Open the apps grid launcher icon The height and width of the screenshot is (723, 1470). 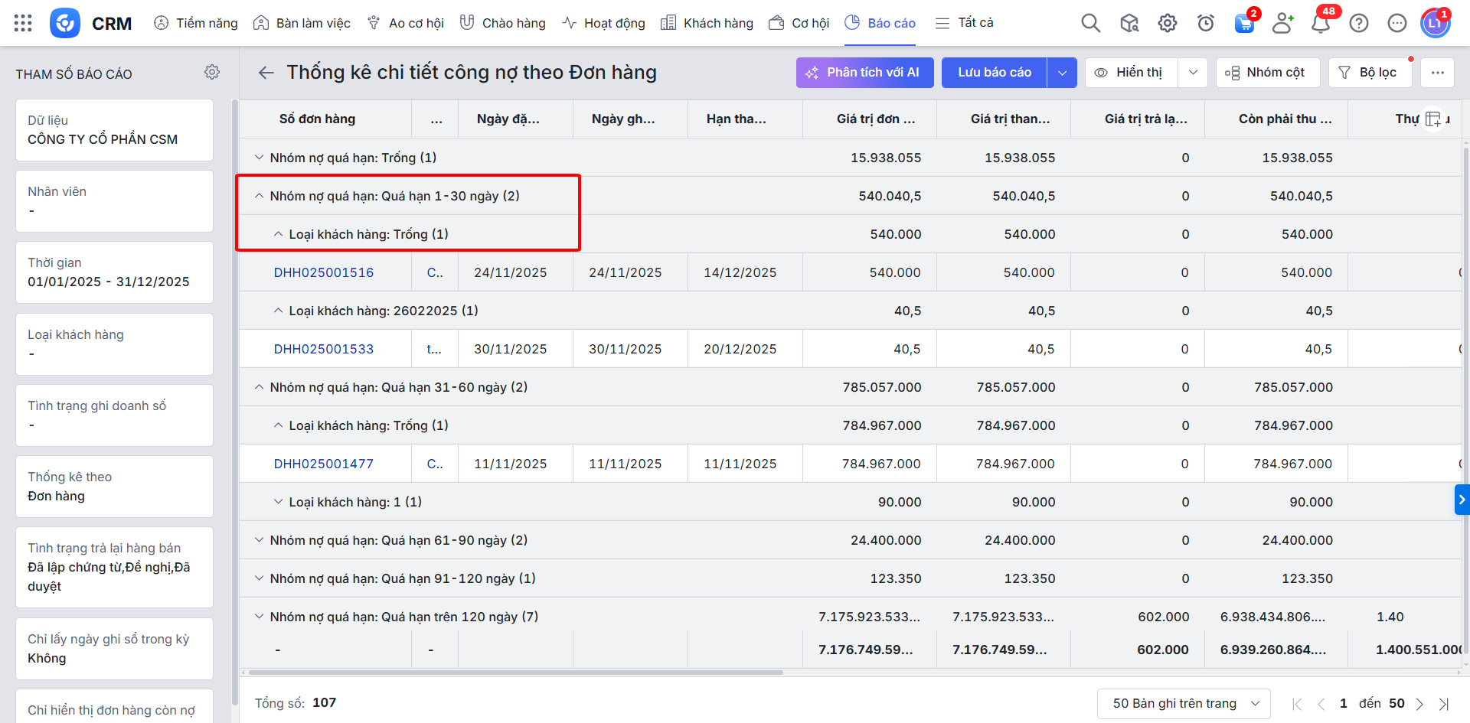tap(23, 23)
